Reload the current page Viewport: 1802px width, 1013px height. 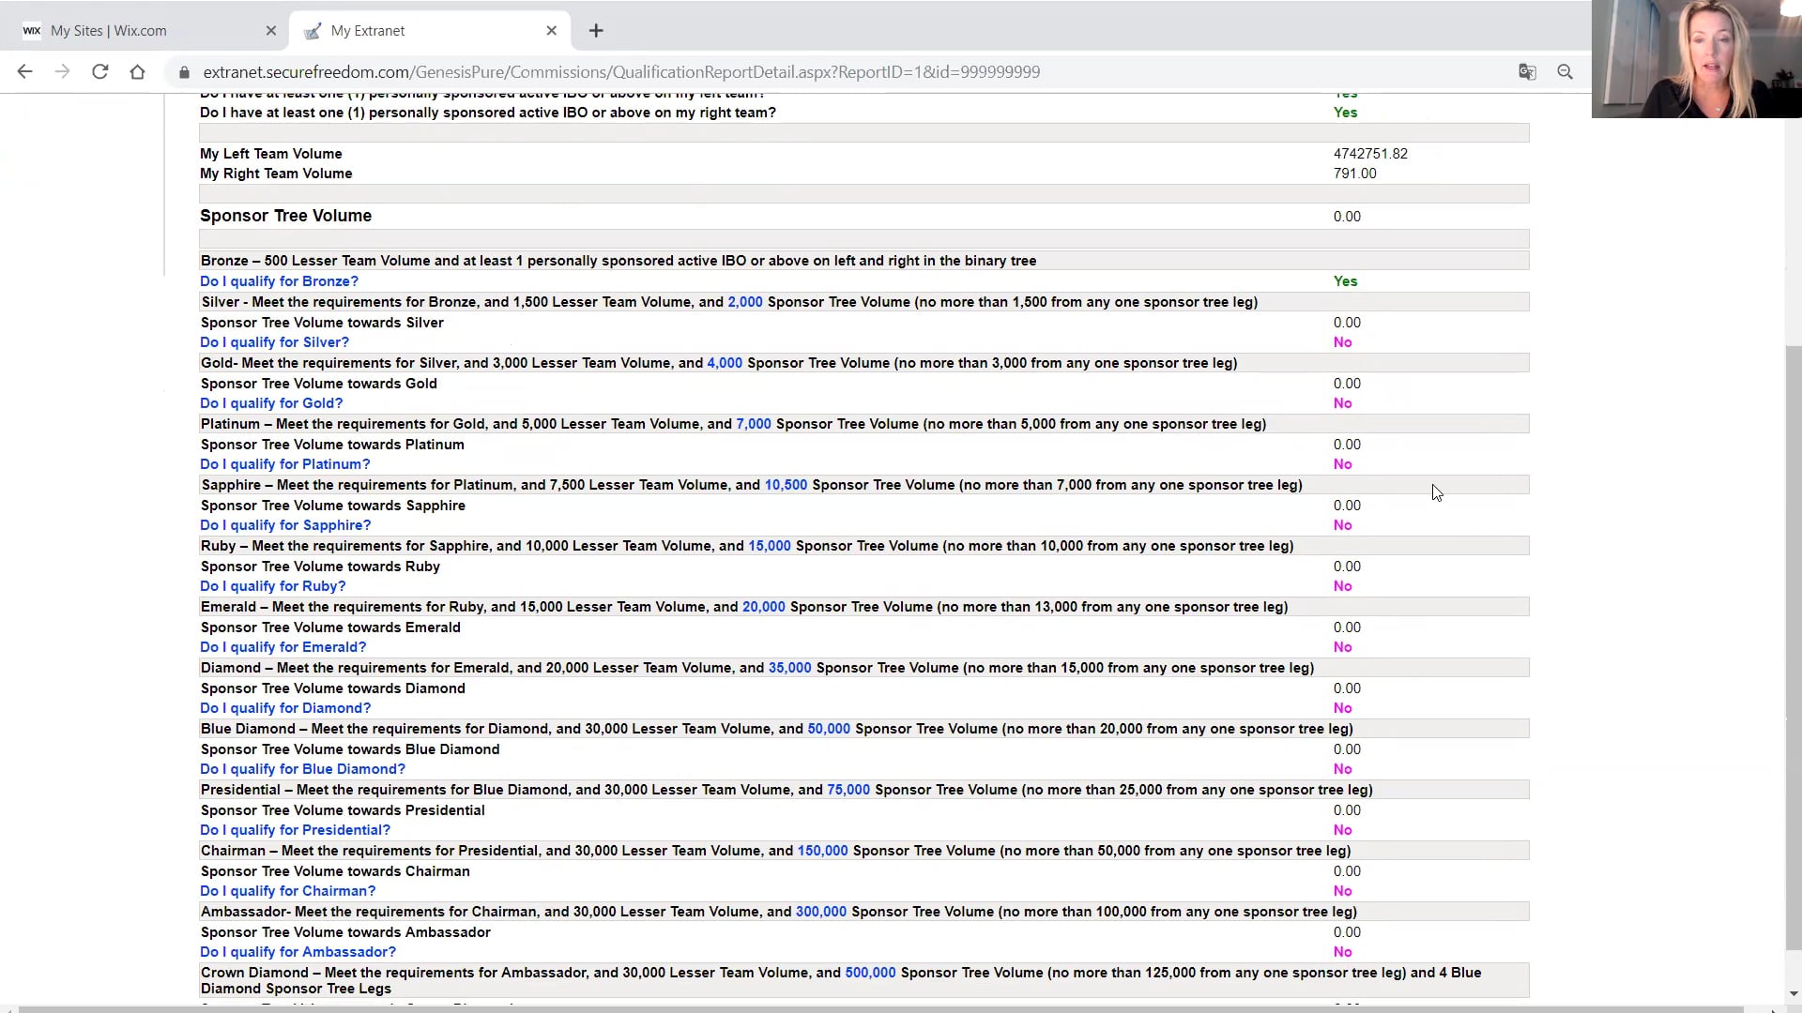(99, 72)
